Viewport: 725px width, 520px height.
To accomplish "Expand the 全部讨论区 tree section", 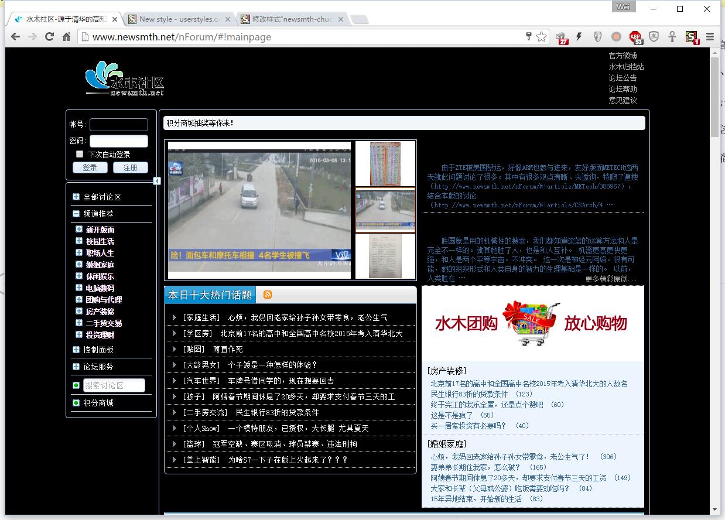I will (76, 197).
